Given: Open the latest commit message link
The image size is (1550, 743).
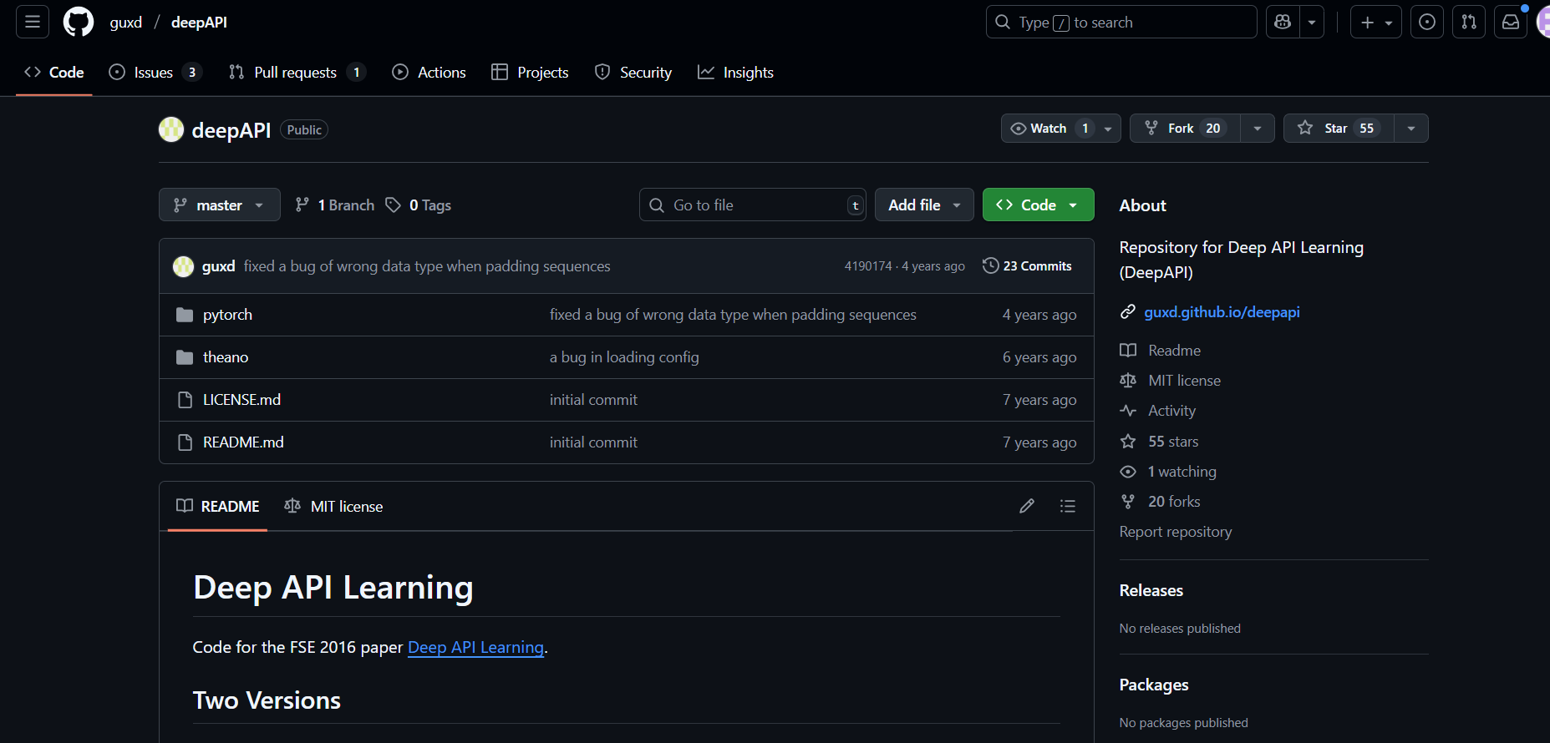Looking at the screenshot, I should pyautogui.click(x=427, y=266).
